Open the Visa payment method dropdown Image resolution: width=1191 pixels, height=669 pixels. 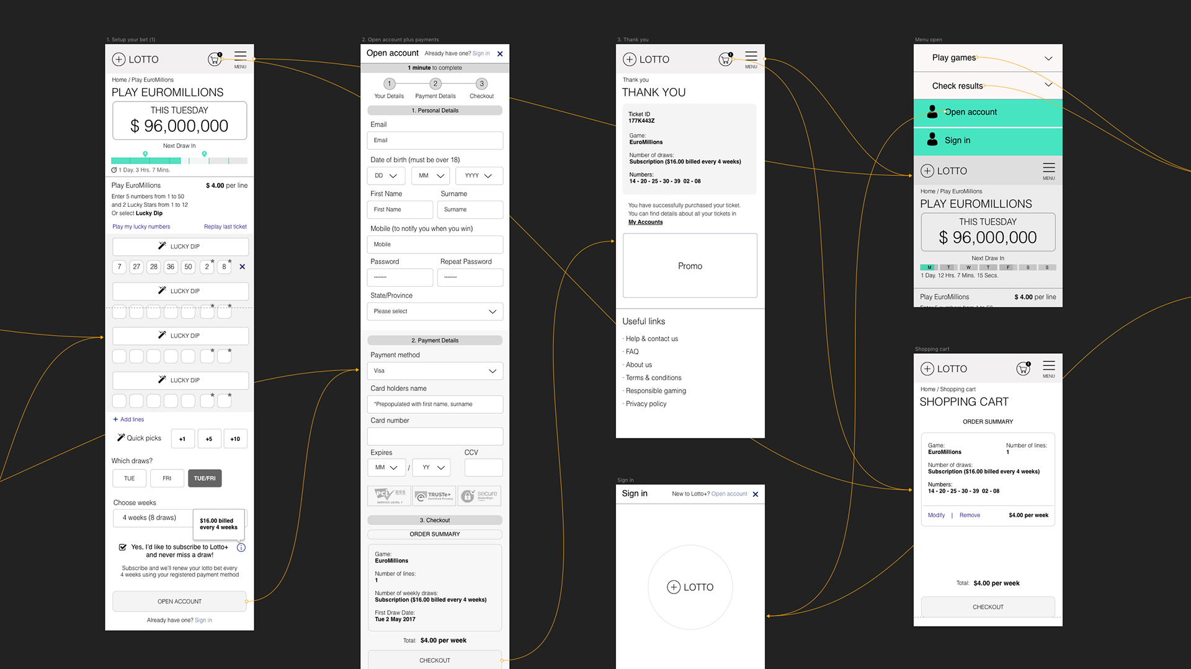coord(435,371)
